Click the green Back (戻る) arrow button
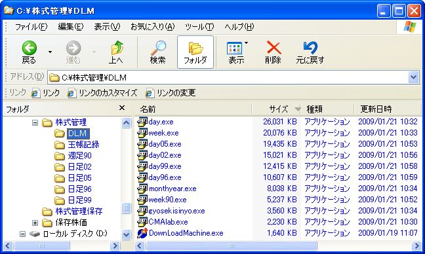 click(29, 52)
